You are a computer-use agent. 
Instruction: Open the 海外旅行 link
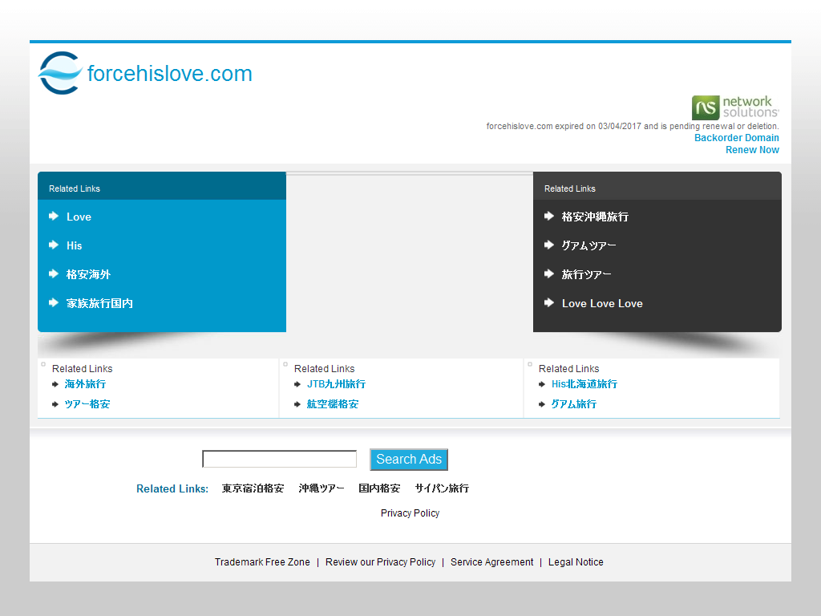pos(85,384)
